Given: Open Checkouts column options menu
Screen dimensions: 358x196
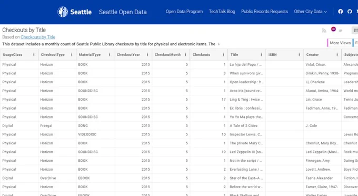Looking at the screenshot, I should click(223, 54).
